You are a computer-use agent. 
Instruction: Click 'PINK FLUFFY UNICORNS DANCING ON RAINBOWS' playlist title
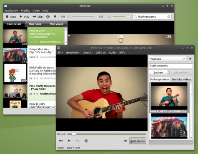(x=43, y=34)
